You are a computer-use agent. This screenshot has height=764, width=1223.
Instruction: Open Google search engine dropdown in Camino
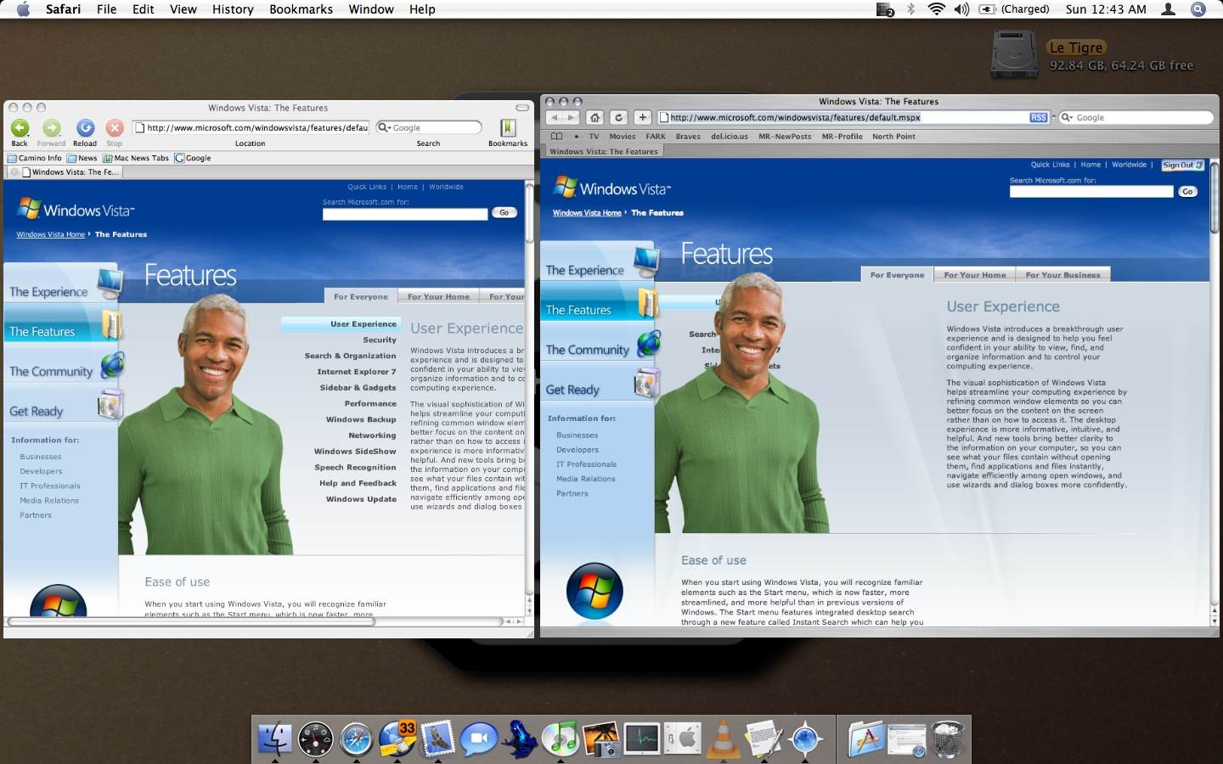click(x=385, y=127)
